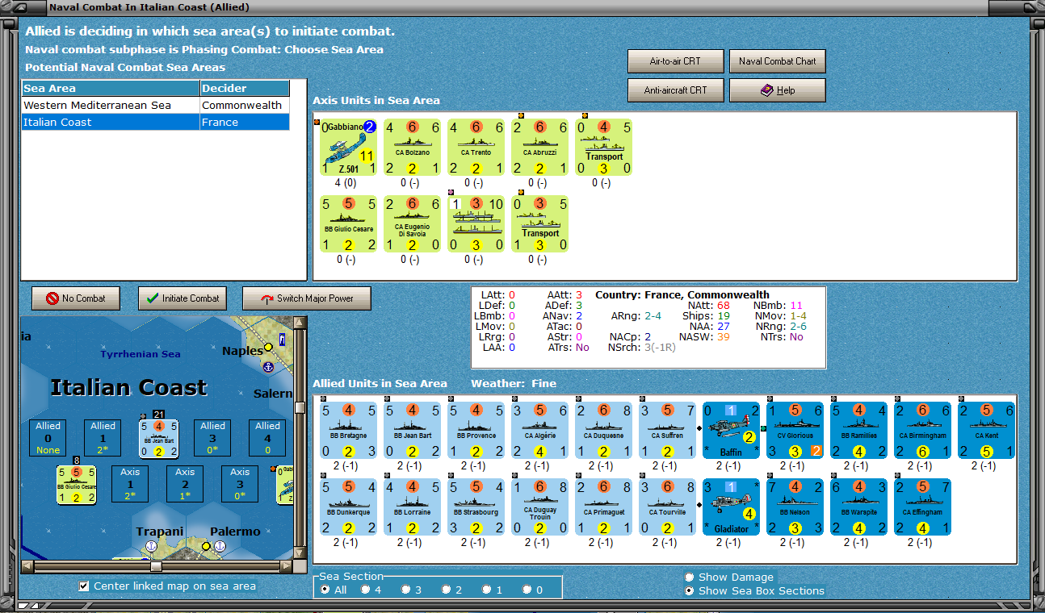
Task: Select BB Jean Bart in Allied units list
Action: tap(413, 431)
